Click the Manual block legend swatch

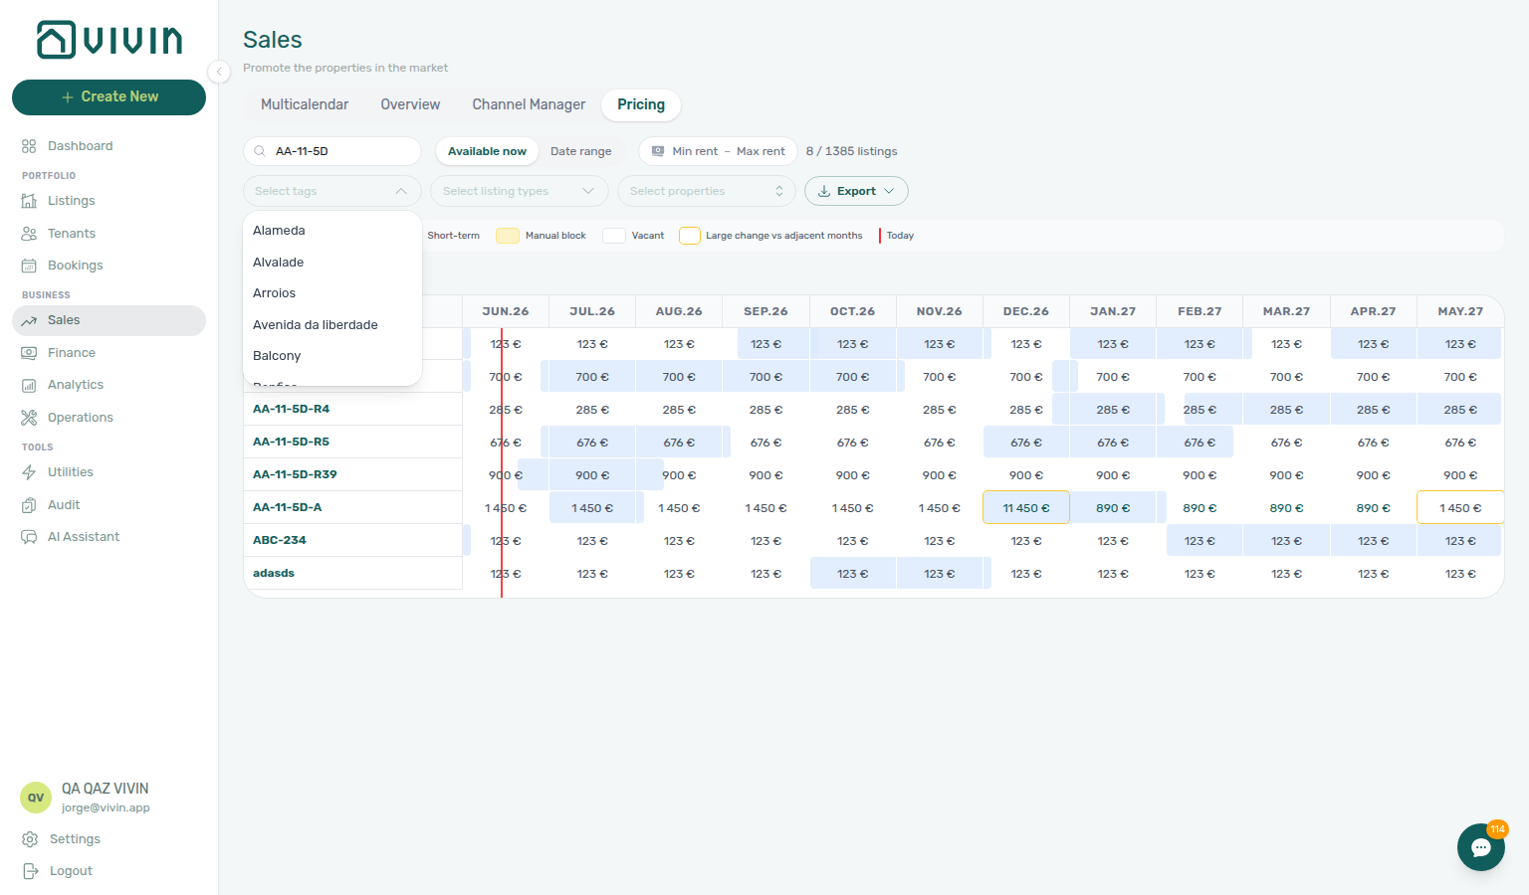coord(508,236)
